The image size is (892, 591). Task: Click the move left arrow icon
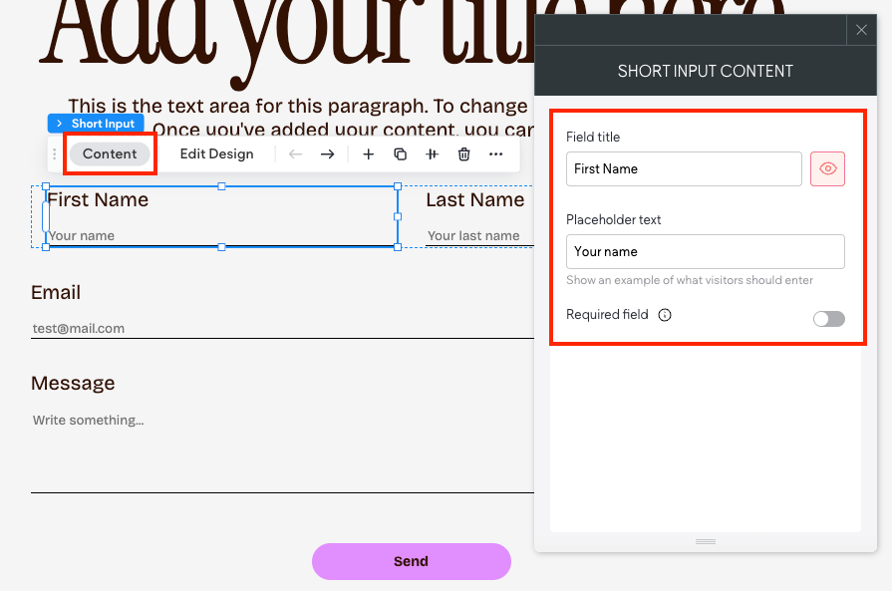295,154
